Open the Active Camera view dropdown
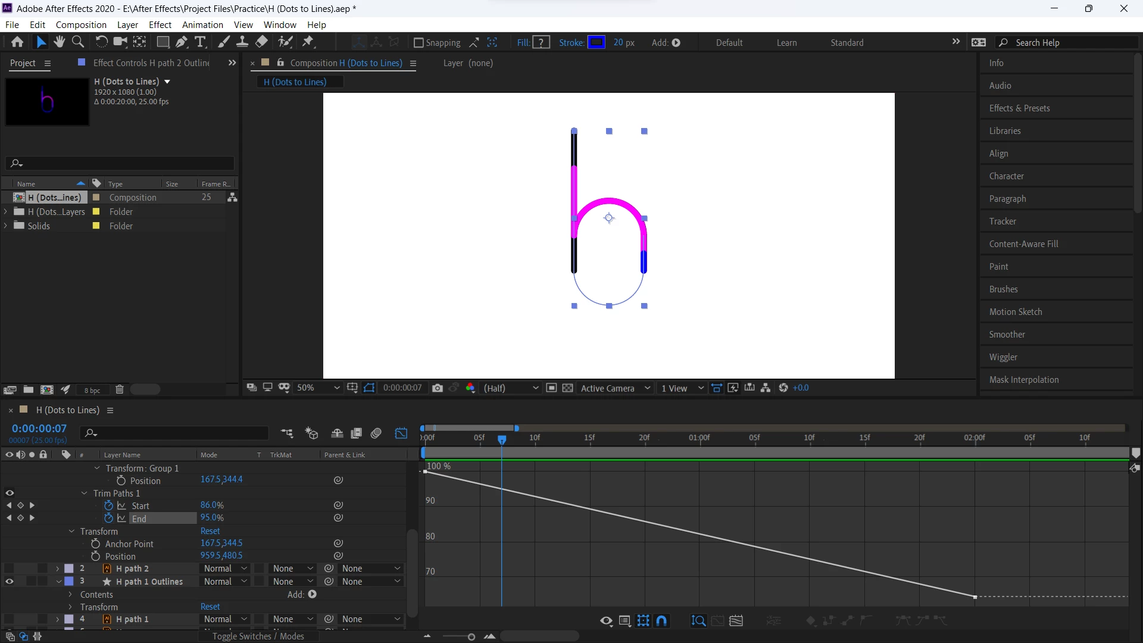 [x=616, y=388]
